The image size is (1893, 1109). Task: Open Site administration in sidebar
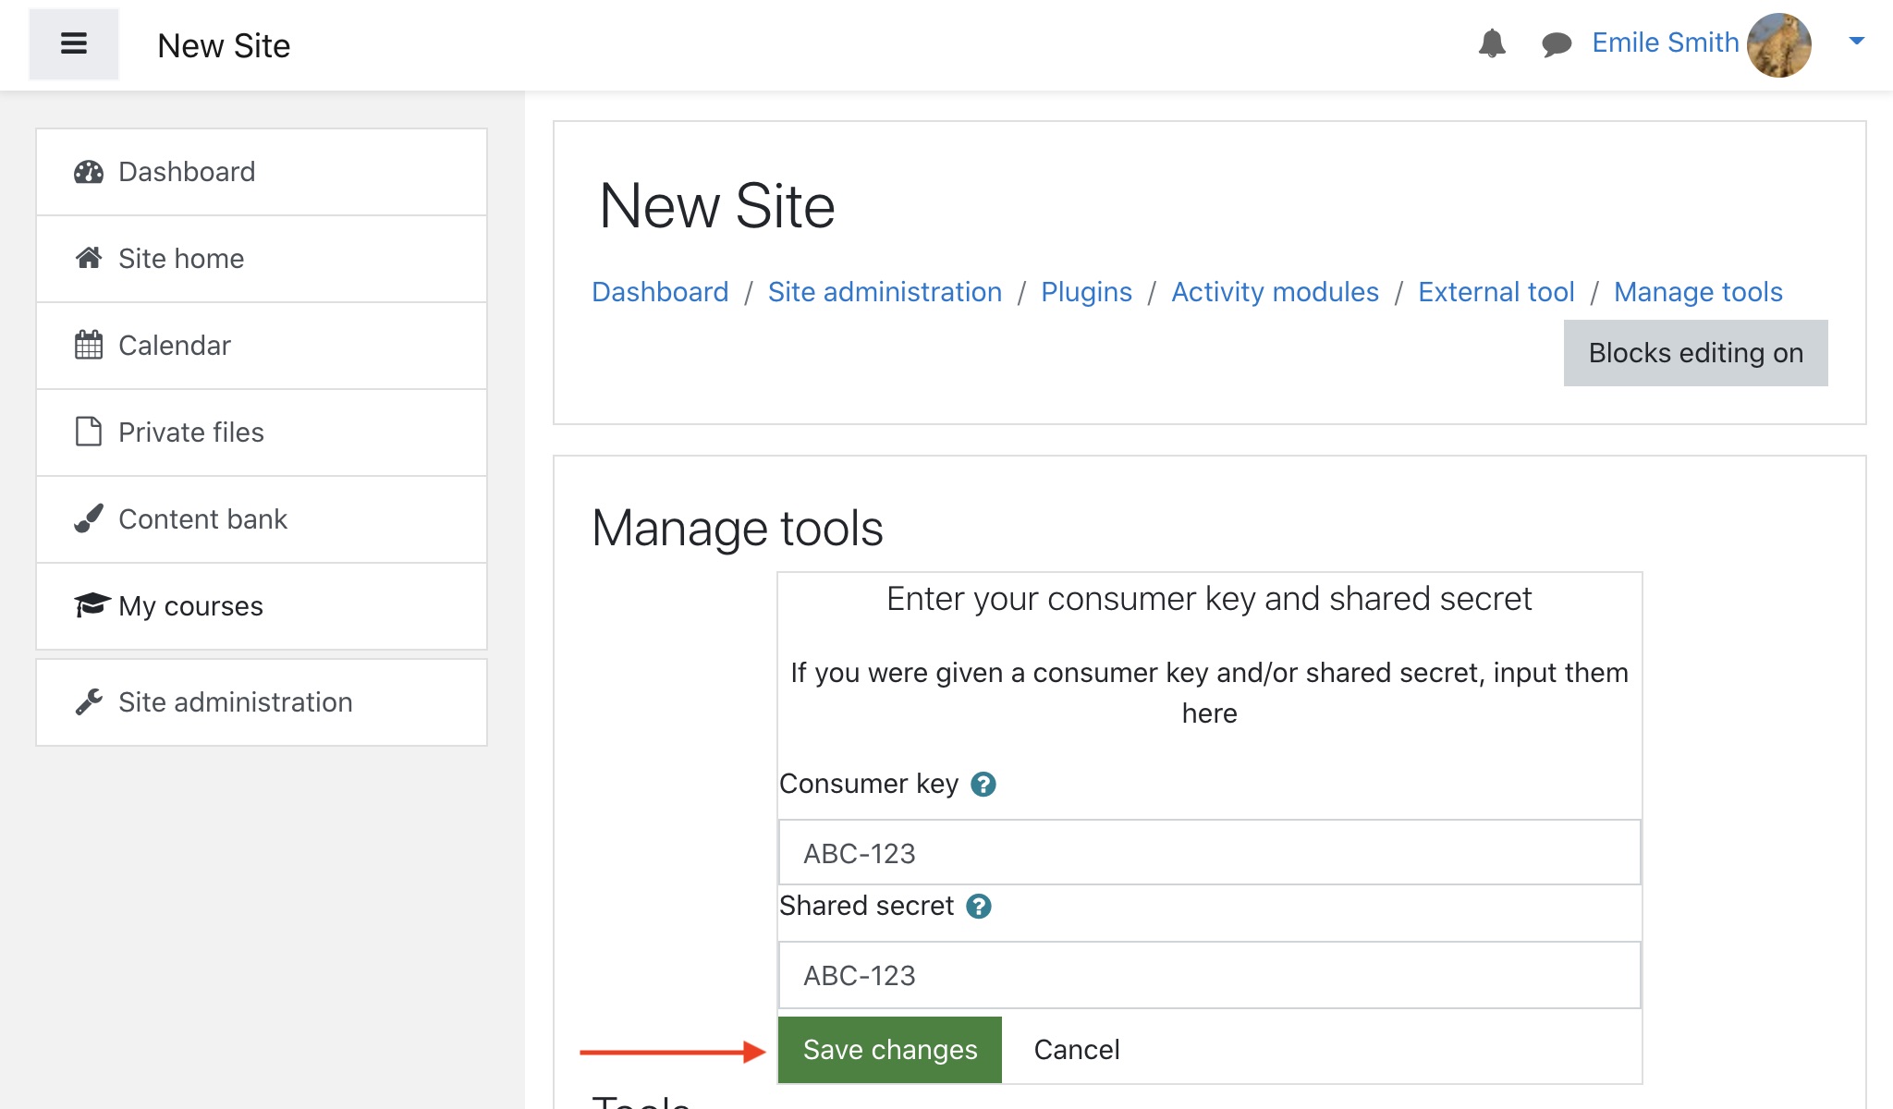235,702
